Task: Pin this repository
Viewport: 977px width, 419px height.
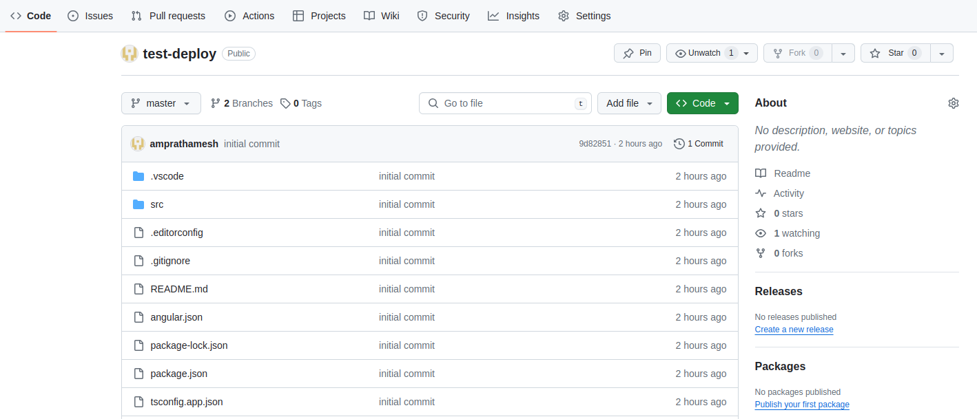Action: 637,52
